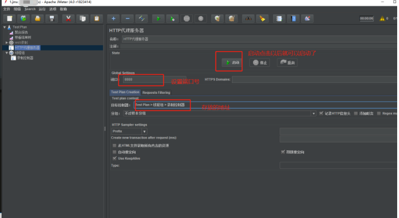Collapse the 线程组 tree node arrow
The height and width of the screenshot is (218, 399).
[6, 53]
